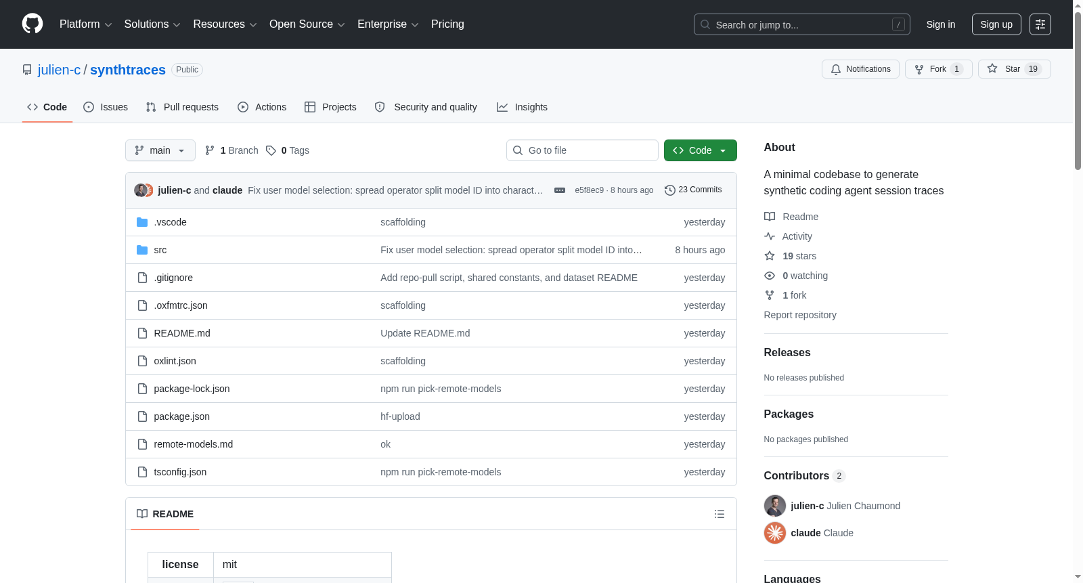This screenshot has height=583, width=1083.
Task: Expand the Solutions menu
Action: (x=152, y=24)
